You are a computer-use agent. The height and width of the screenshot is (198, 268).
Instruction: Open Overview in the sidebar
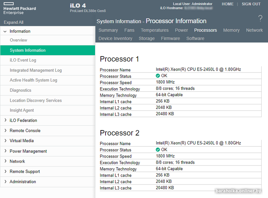[x=48, y=40]
